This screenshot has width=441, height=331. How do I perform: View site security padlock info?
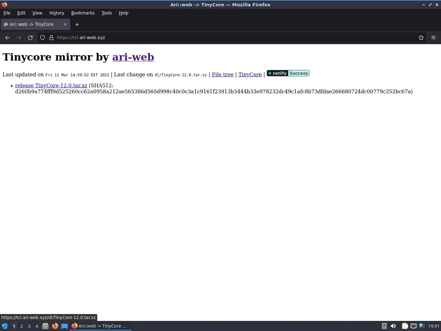pyautogui.click(x=51, y=38)
